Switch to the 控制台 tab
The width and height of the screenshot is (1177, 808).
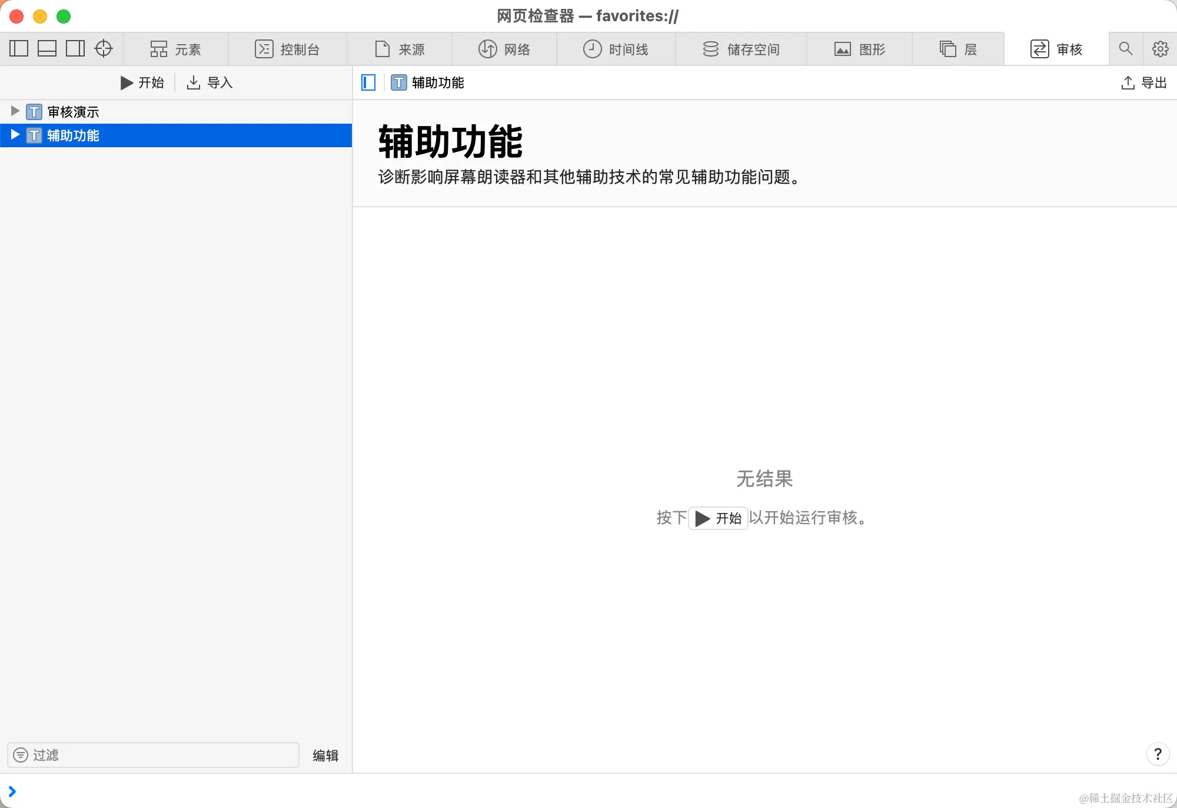287,49
